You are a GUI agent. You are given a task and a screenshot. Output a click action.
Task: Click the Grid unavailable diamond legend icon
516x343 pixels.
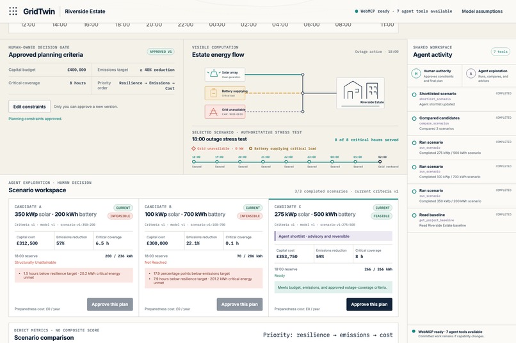click(x=194, y=148)
